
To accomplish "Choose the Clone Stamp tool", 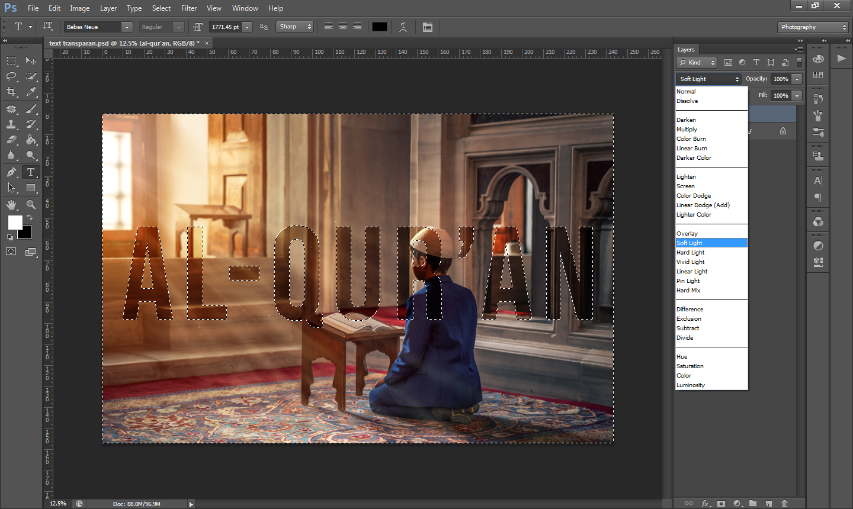I will 11,124.
